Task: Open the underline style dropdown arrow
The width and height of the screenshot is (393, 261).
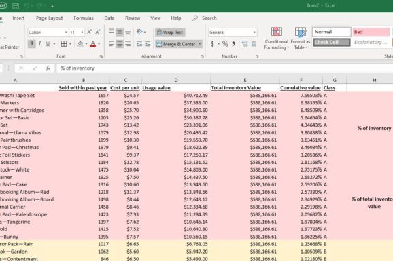Action: coord(54,44)
